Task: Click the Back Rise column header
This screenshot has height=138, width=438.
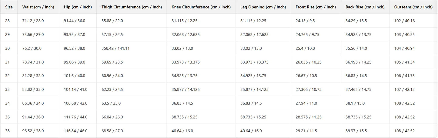Action: (365, 7)
